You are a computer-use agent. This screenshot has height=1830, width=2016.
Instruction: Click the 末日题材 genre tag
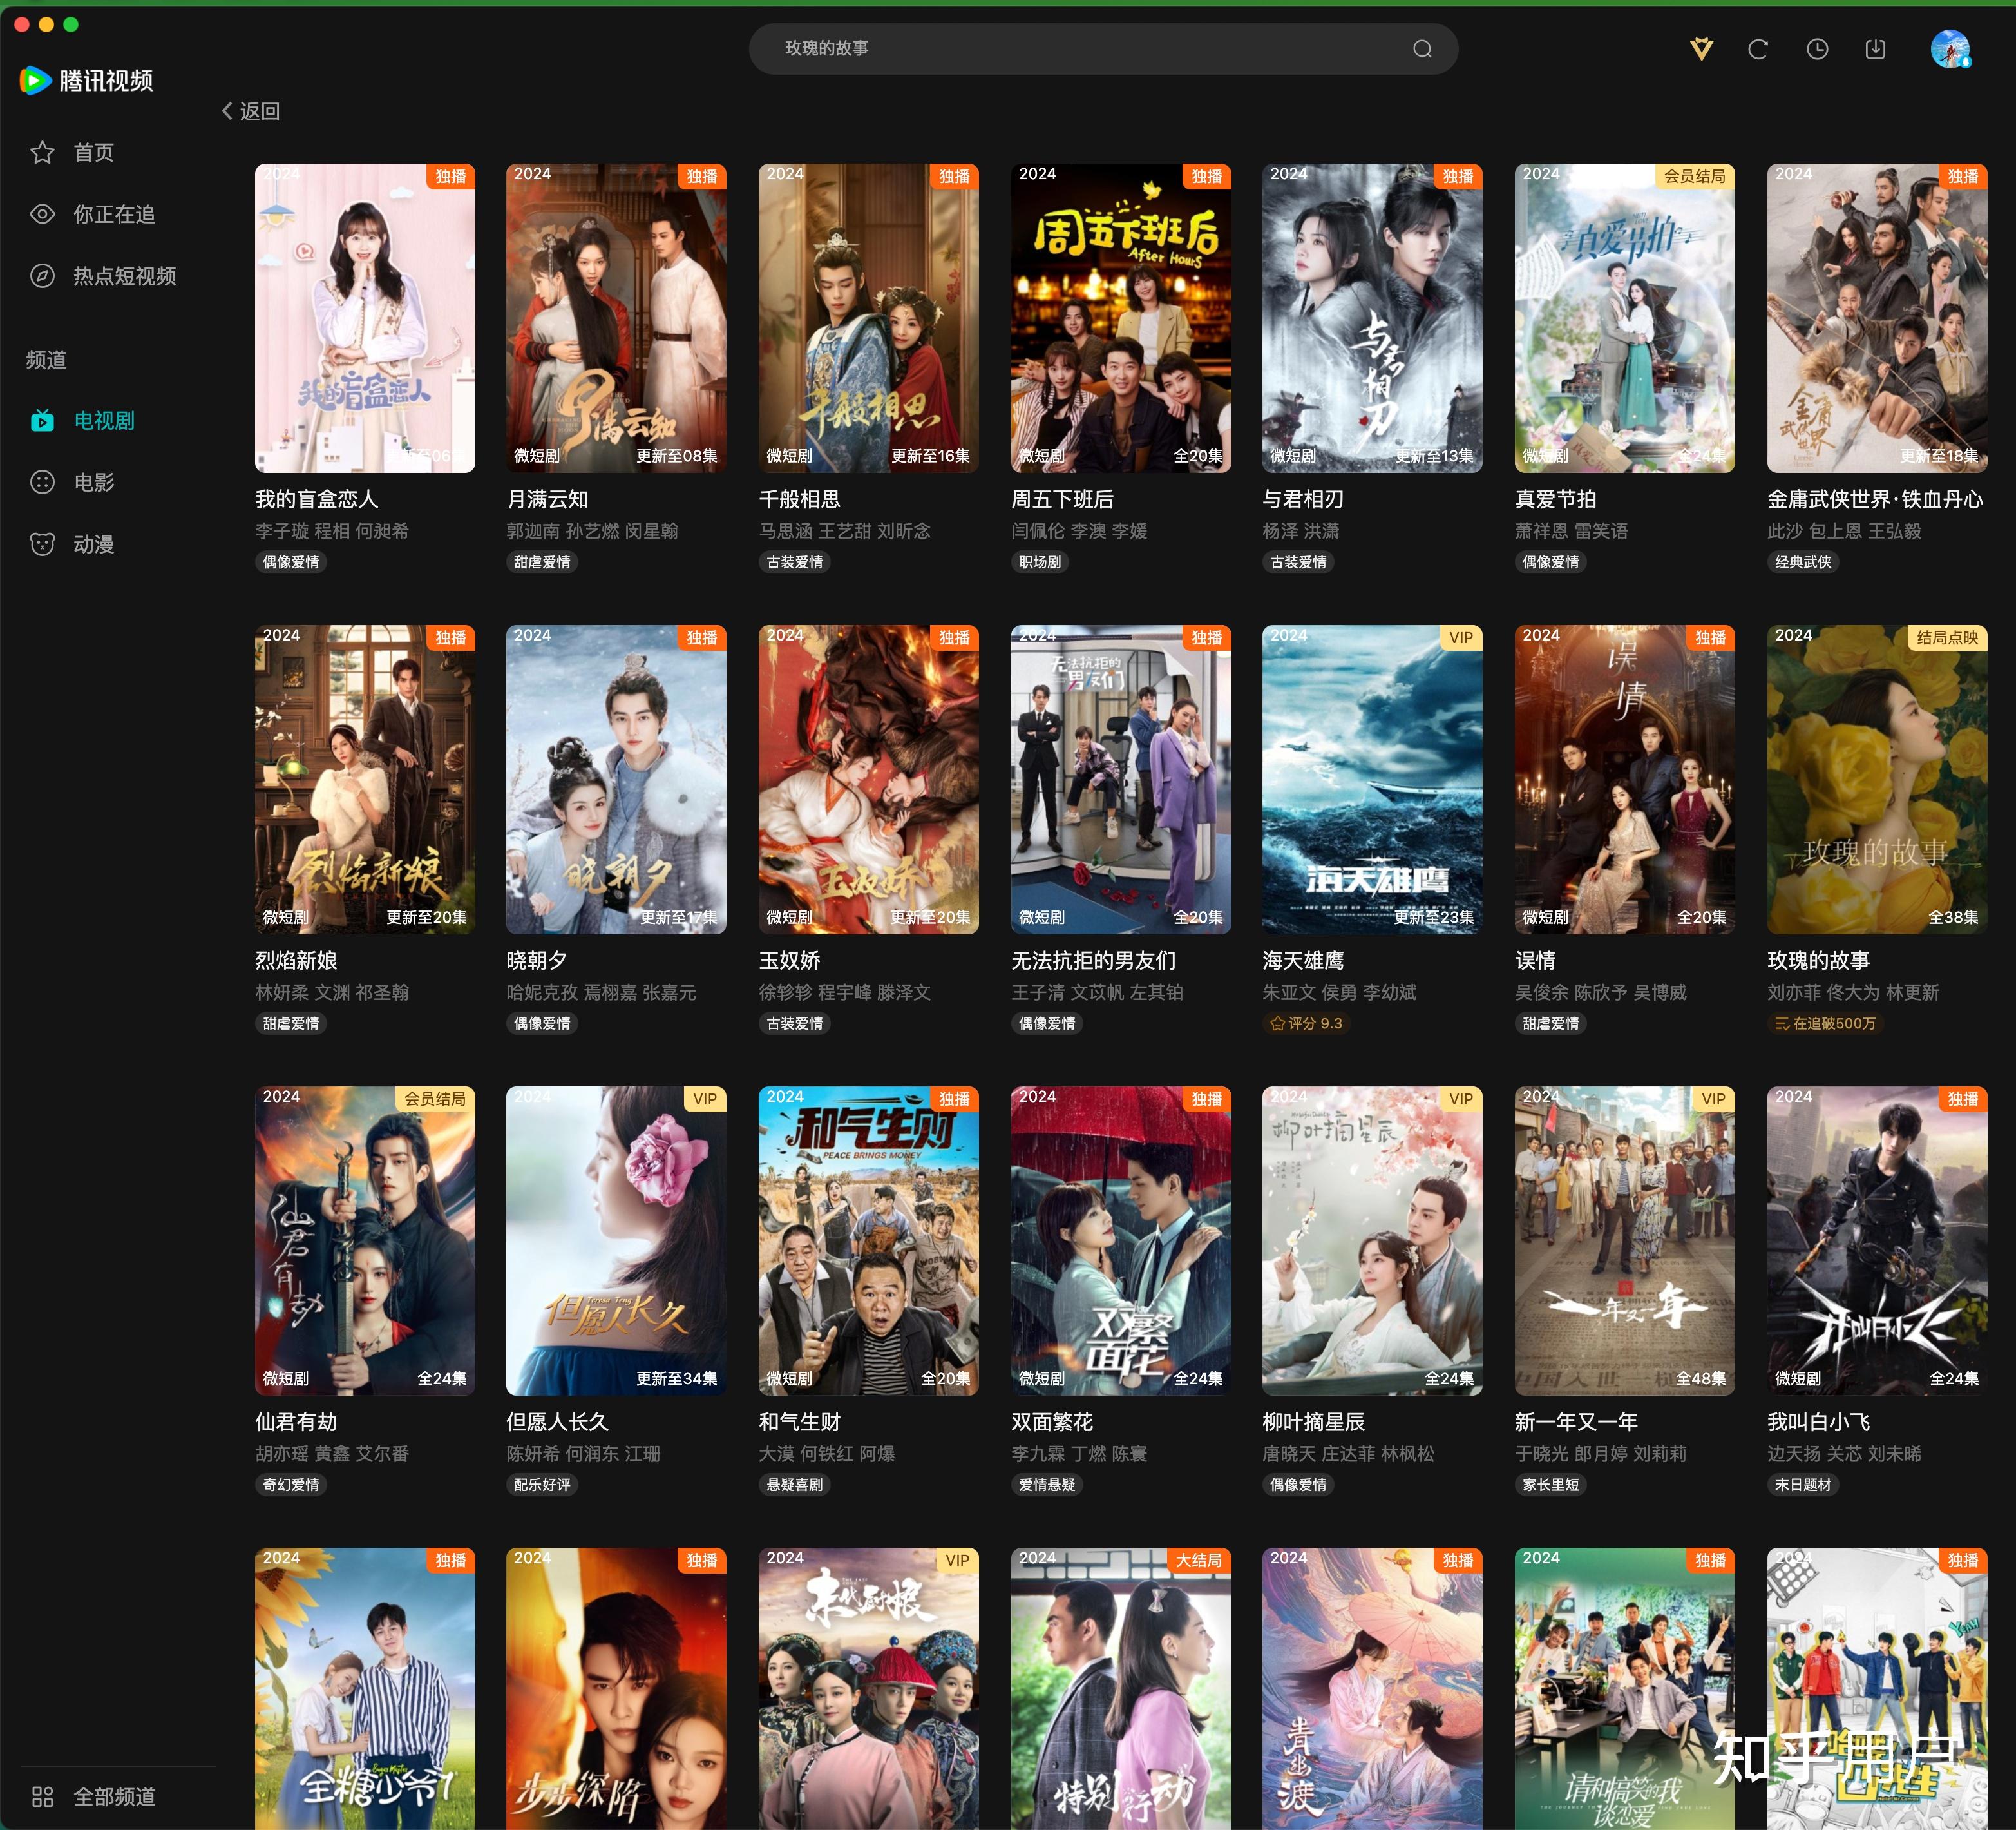(1803, 1485)
